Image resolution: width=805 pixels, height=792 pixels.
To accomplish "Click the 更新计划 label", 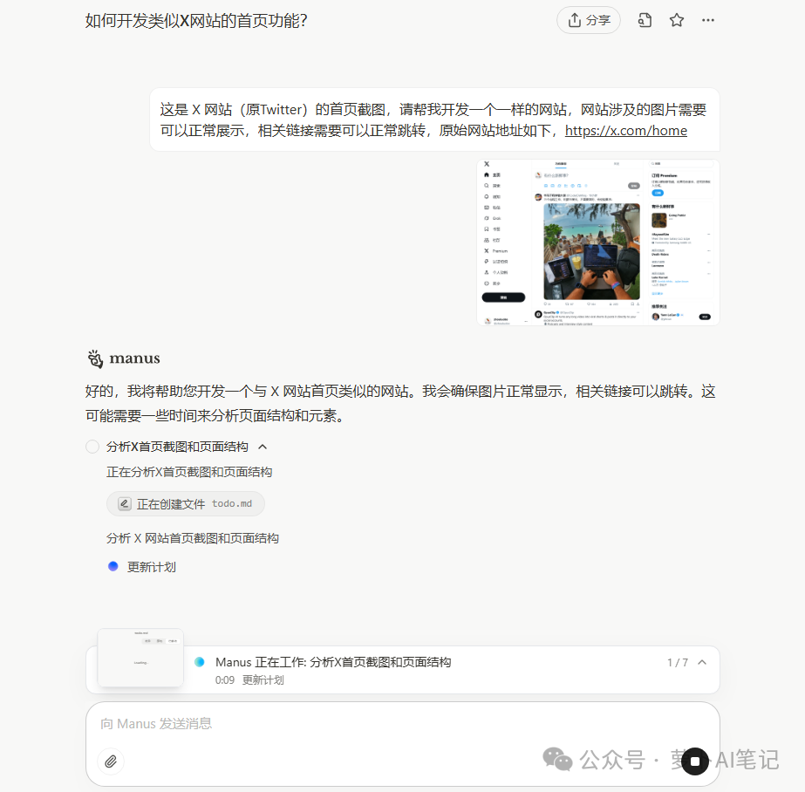I will tap(152, 567).
